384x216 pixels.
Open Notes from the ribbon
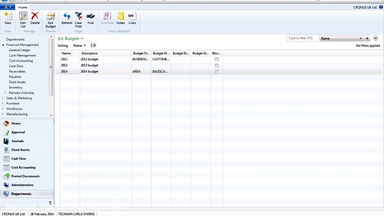pos(120,18)
